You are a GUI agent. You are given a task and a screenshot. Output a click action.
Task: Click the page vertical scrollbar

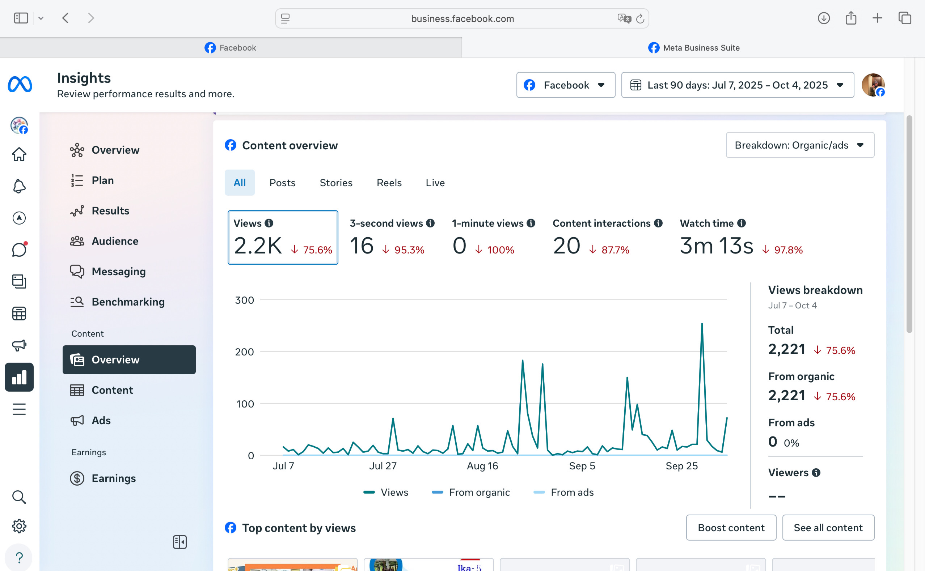point(909,224)
